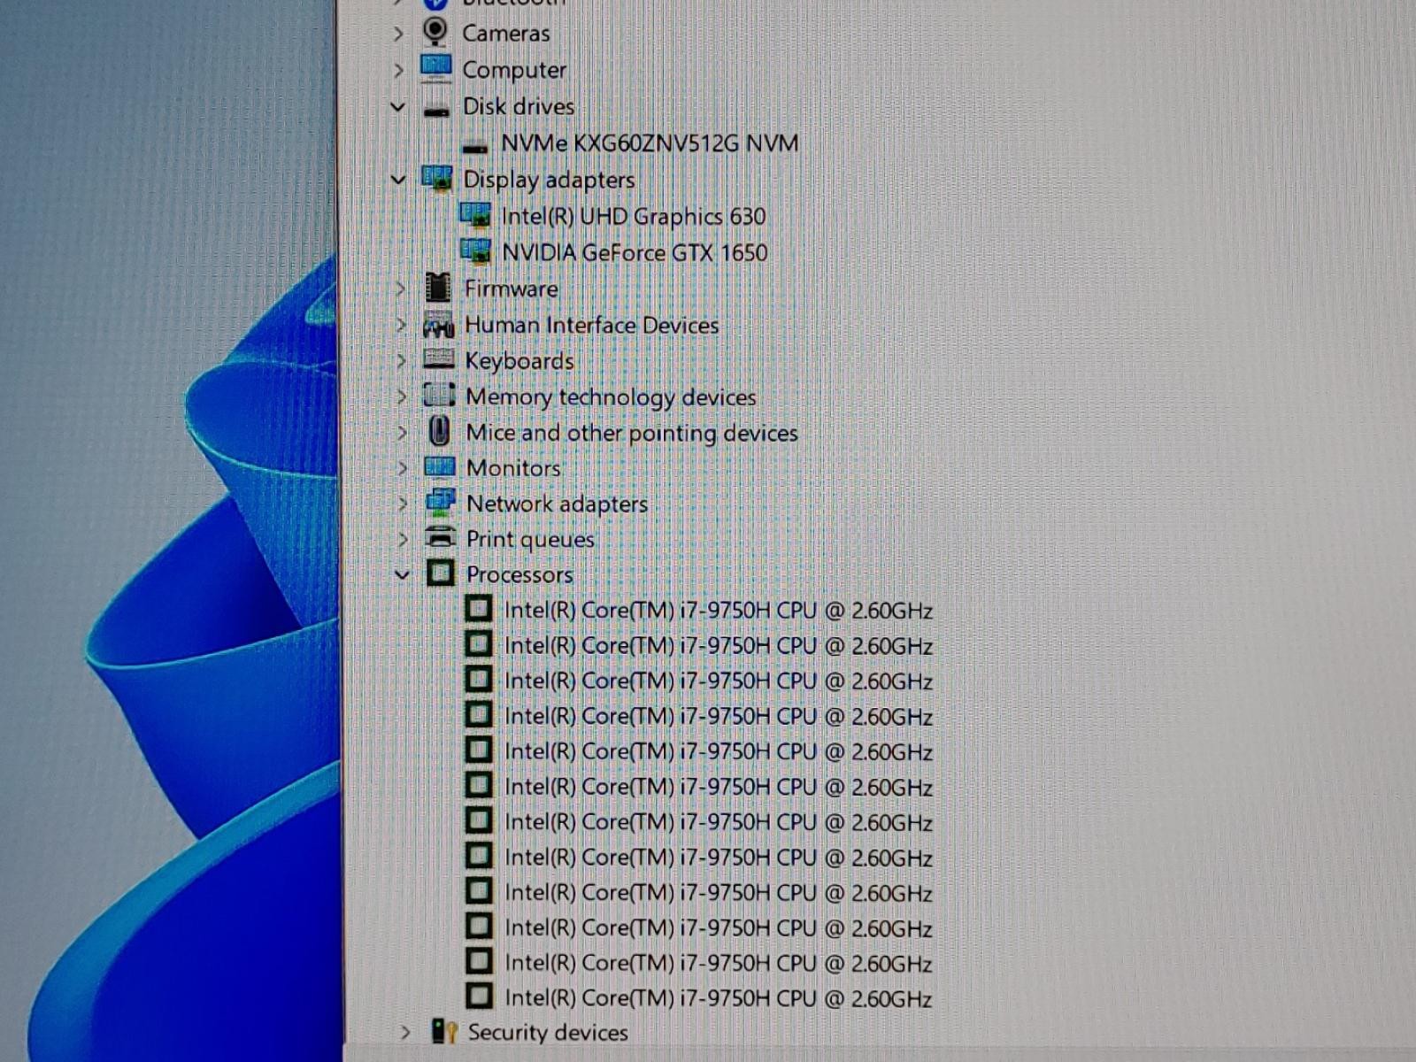Expand the Security devices category
Screen dimensions: 1416x1062
pos(405,1033)
